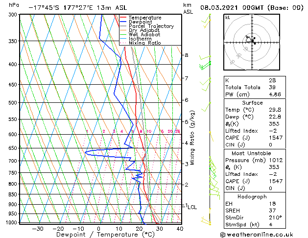
Task: Click the center of the hodograph plot
Action: 252,42
